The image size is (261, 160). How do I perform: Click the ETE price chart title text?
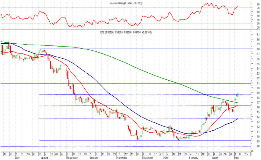pos(126,33)
